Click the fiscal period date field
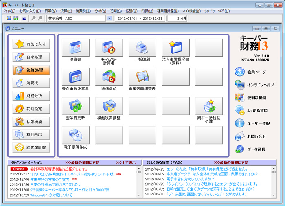The height and width of the screenshot is (206, 285). [140, 18]
